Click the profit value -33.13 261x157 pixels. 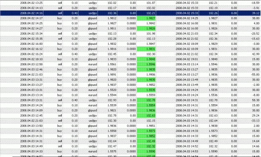pos(255,121)
